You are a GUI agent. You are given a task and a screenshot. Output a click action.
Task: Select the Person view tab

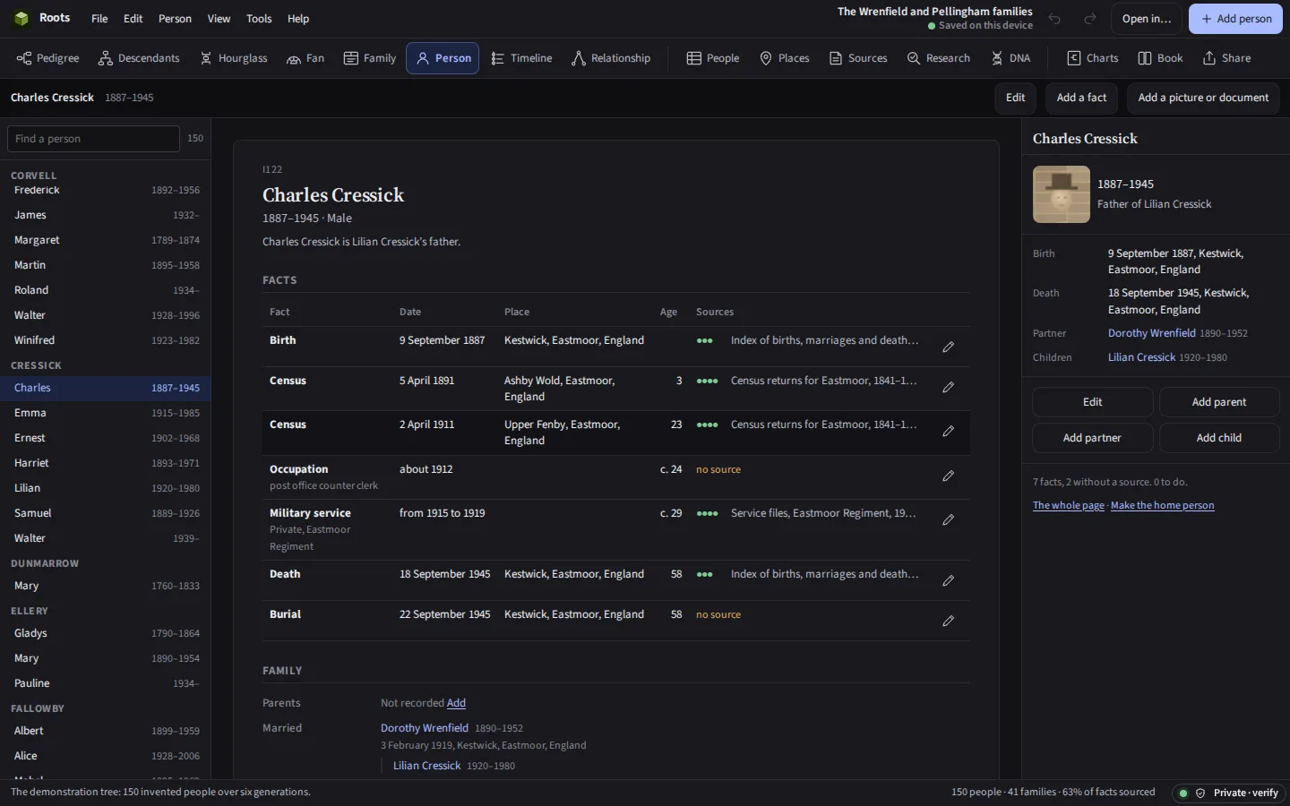[443, 58]
